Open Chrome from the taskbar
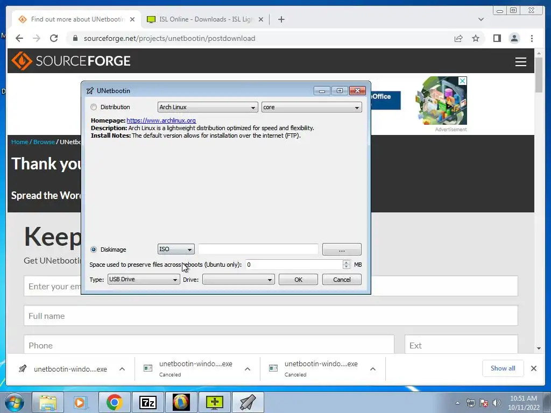551x413 pixels. [114, 402]
